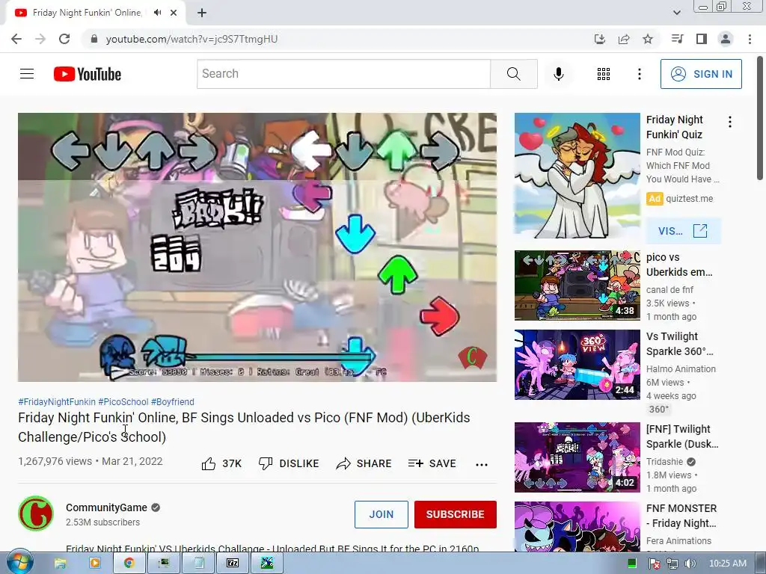Open the browser side panel
The image size is (766, 574).
pyautogui.click(x=702, y=39)
